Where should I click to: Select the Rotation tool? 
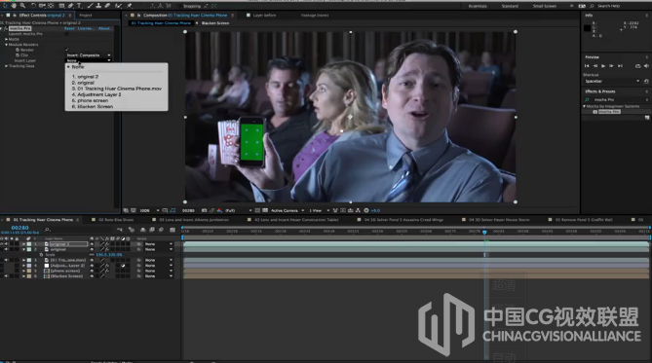point(34,6)
